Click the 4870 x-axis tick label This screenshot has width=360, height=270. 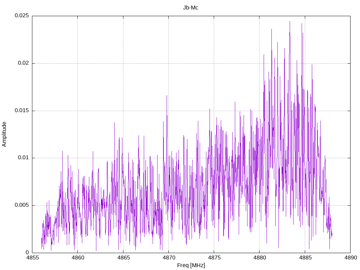coord(169,258)
